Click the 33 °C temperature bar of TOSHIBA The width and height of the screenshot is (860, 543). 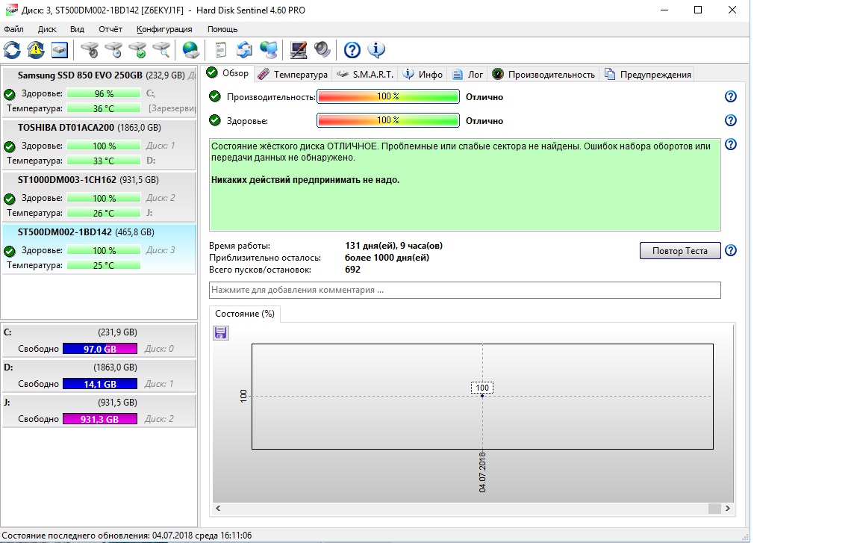coord(104,161)
